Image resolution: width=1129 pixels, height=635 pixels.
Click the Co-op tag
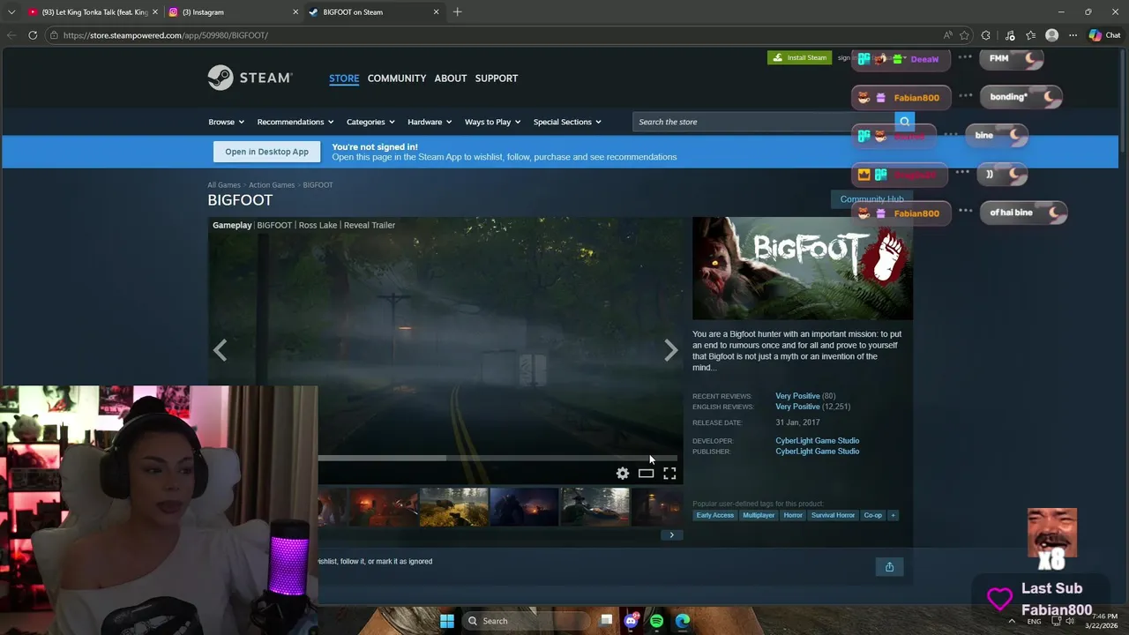(x=872, y=515)
